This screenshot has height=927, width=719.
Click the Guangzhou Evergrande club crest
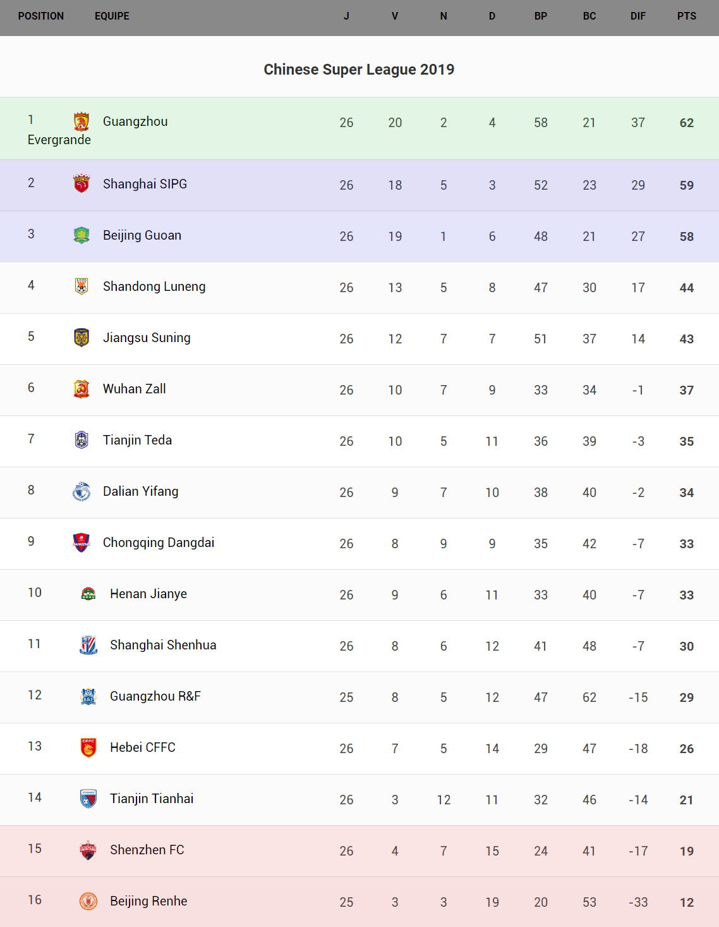point(82,121)
